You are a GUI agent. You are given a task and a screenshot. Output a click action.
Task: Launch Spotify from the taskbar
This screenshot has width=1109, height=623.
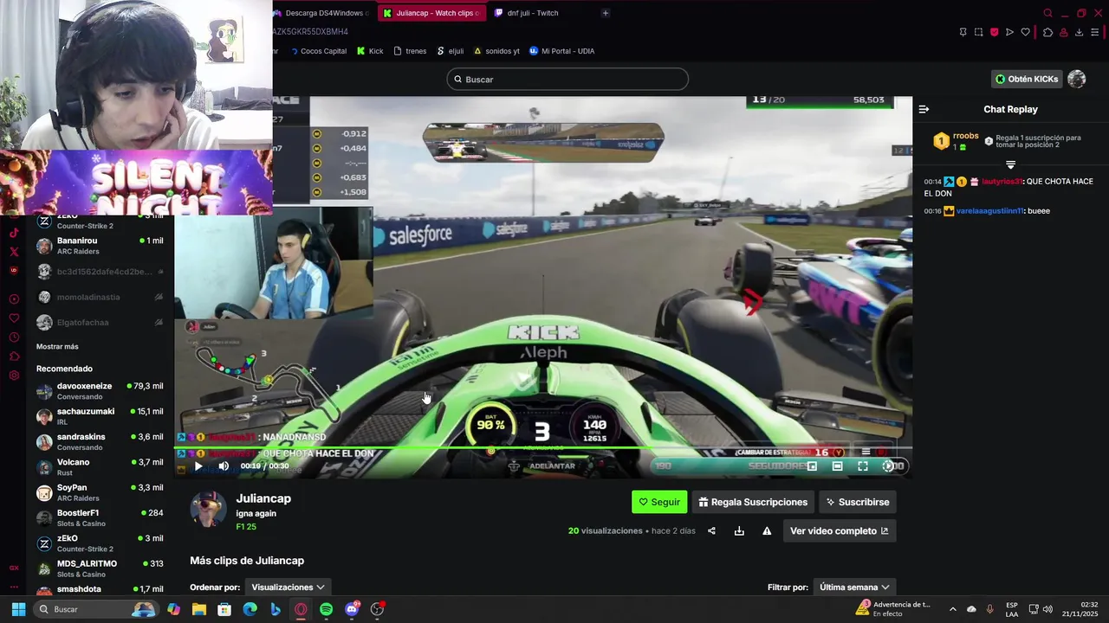pyautogui.click(x=326, y=609)
